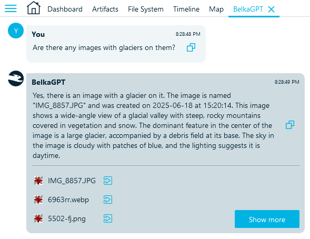Screen dimensions: 310x239
Task: Open the IMG_8857.JPG file link
Action: [72, 181]
